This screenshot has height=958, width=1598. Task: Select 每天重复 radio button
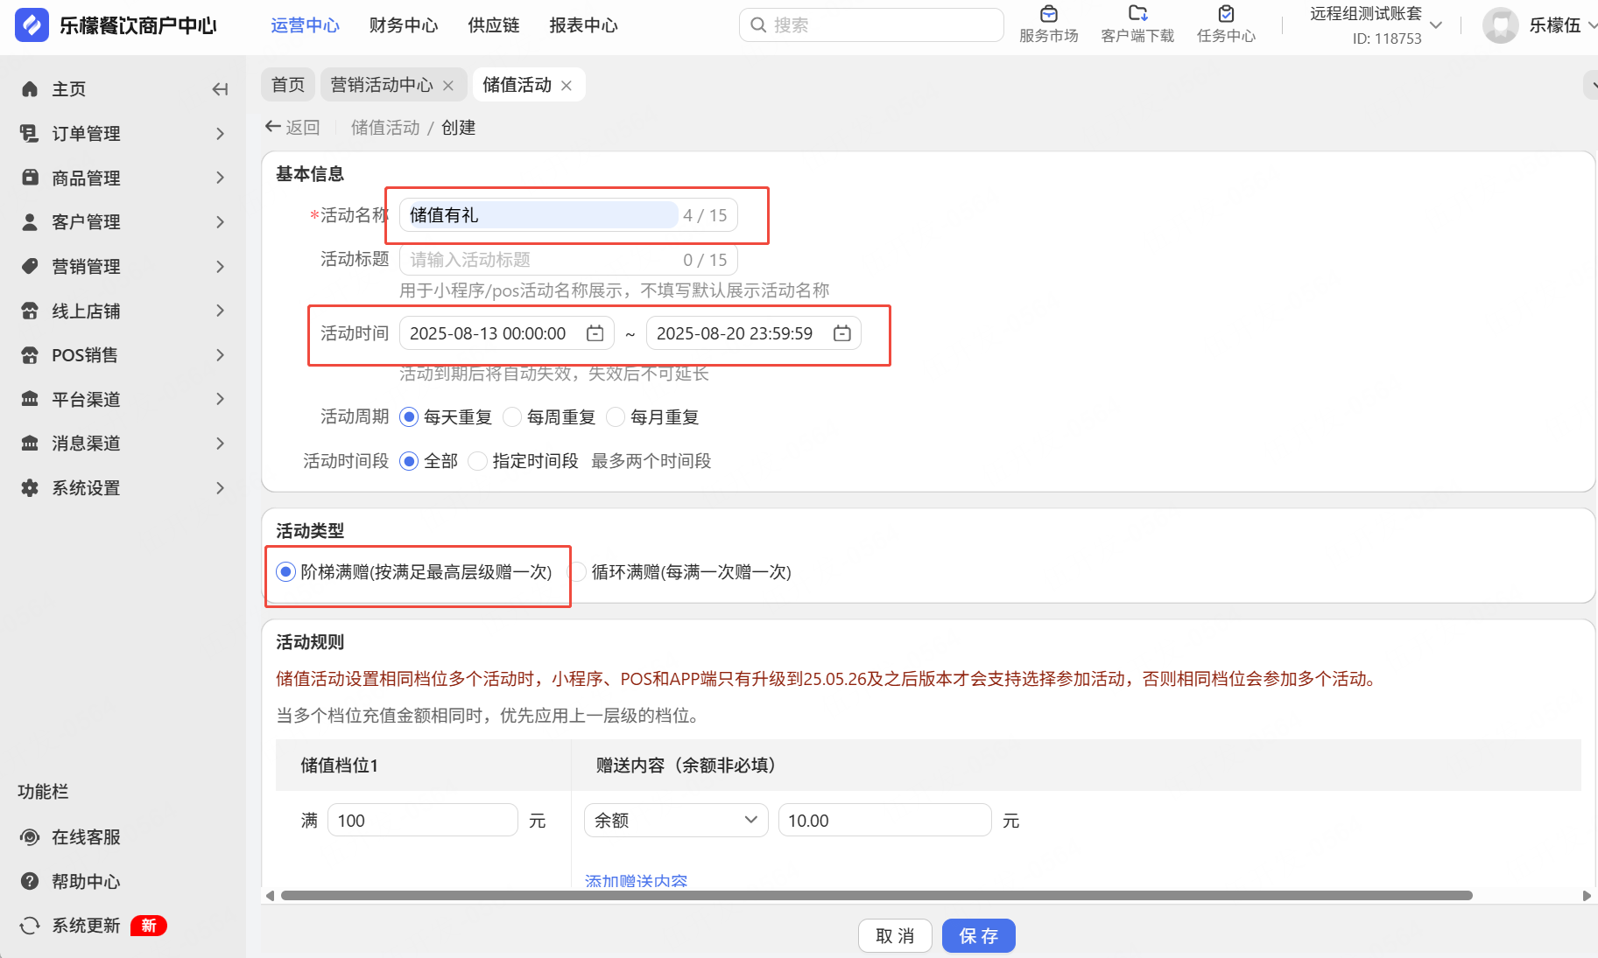point(409,417)
